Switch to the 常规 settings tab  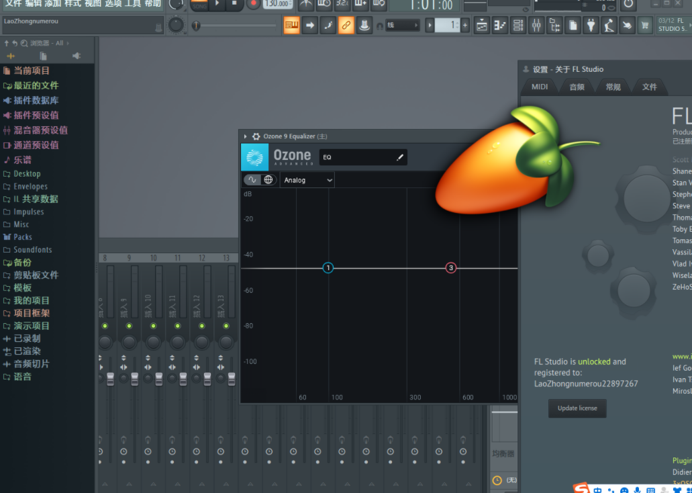pos(613,87)
